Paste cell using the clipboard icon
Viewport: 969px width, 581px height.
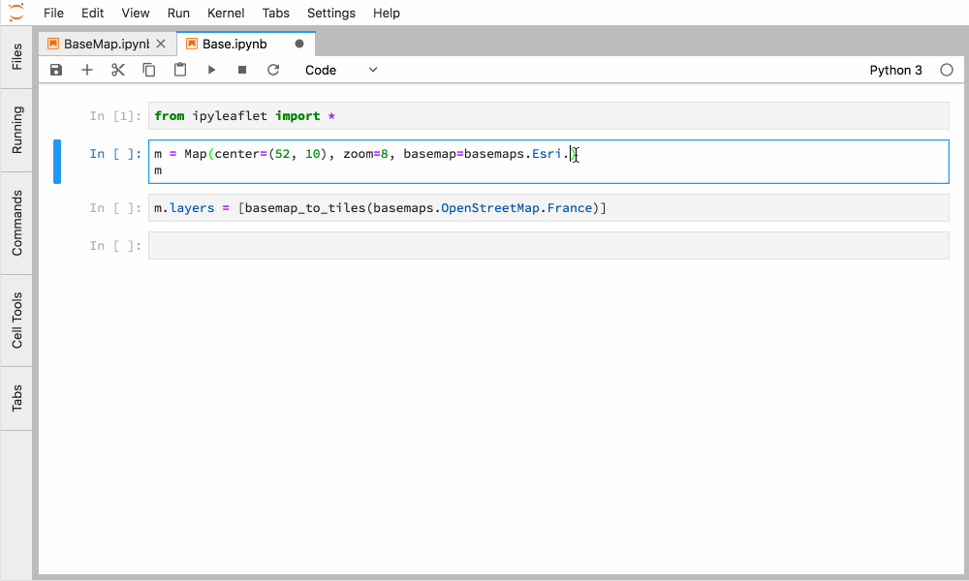(180, 70)
